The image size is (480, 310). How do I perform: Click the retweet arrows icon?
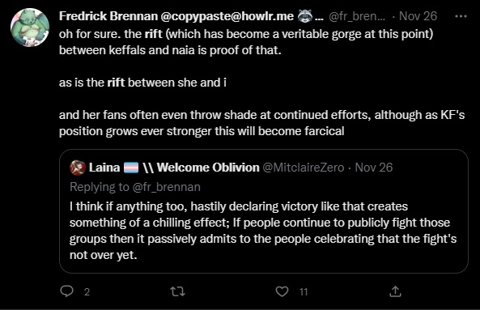(177, 291)
